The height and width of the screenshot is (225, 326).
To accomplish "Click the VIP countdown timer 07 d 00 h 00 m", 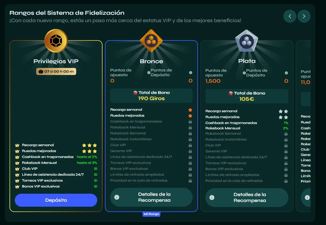I will [56, 71].
